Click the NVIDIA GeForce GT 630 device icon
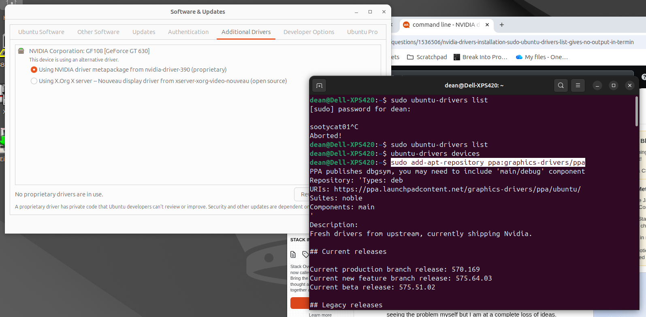Viewport: 646px width, 317px height. (x=21, y=51)
